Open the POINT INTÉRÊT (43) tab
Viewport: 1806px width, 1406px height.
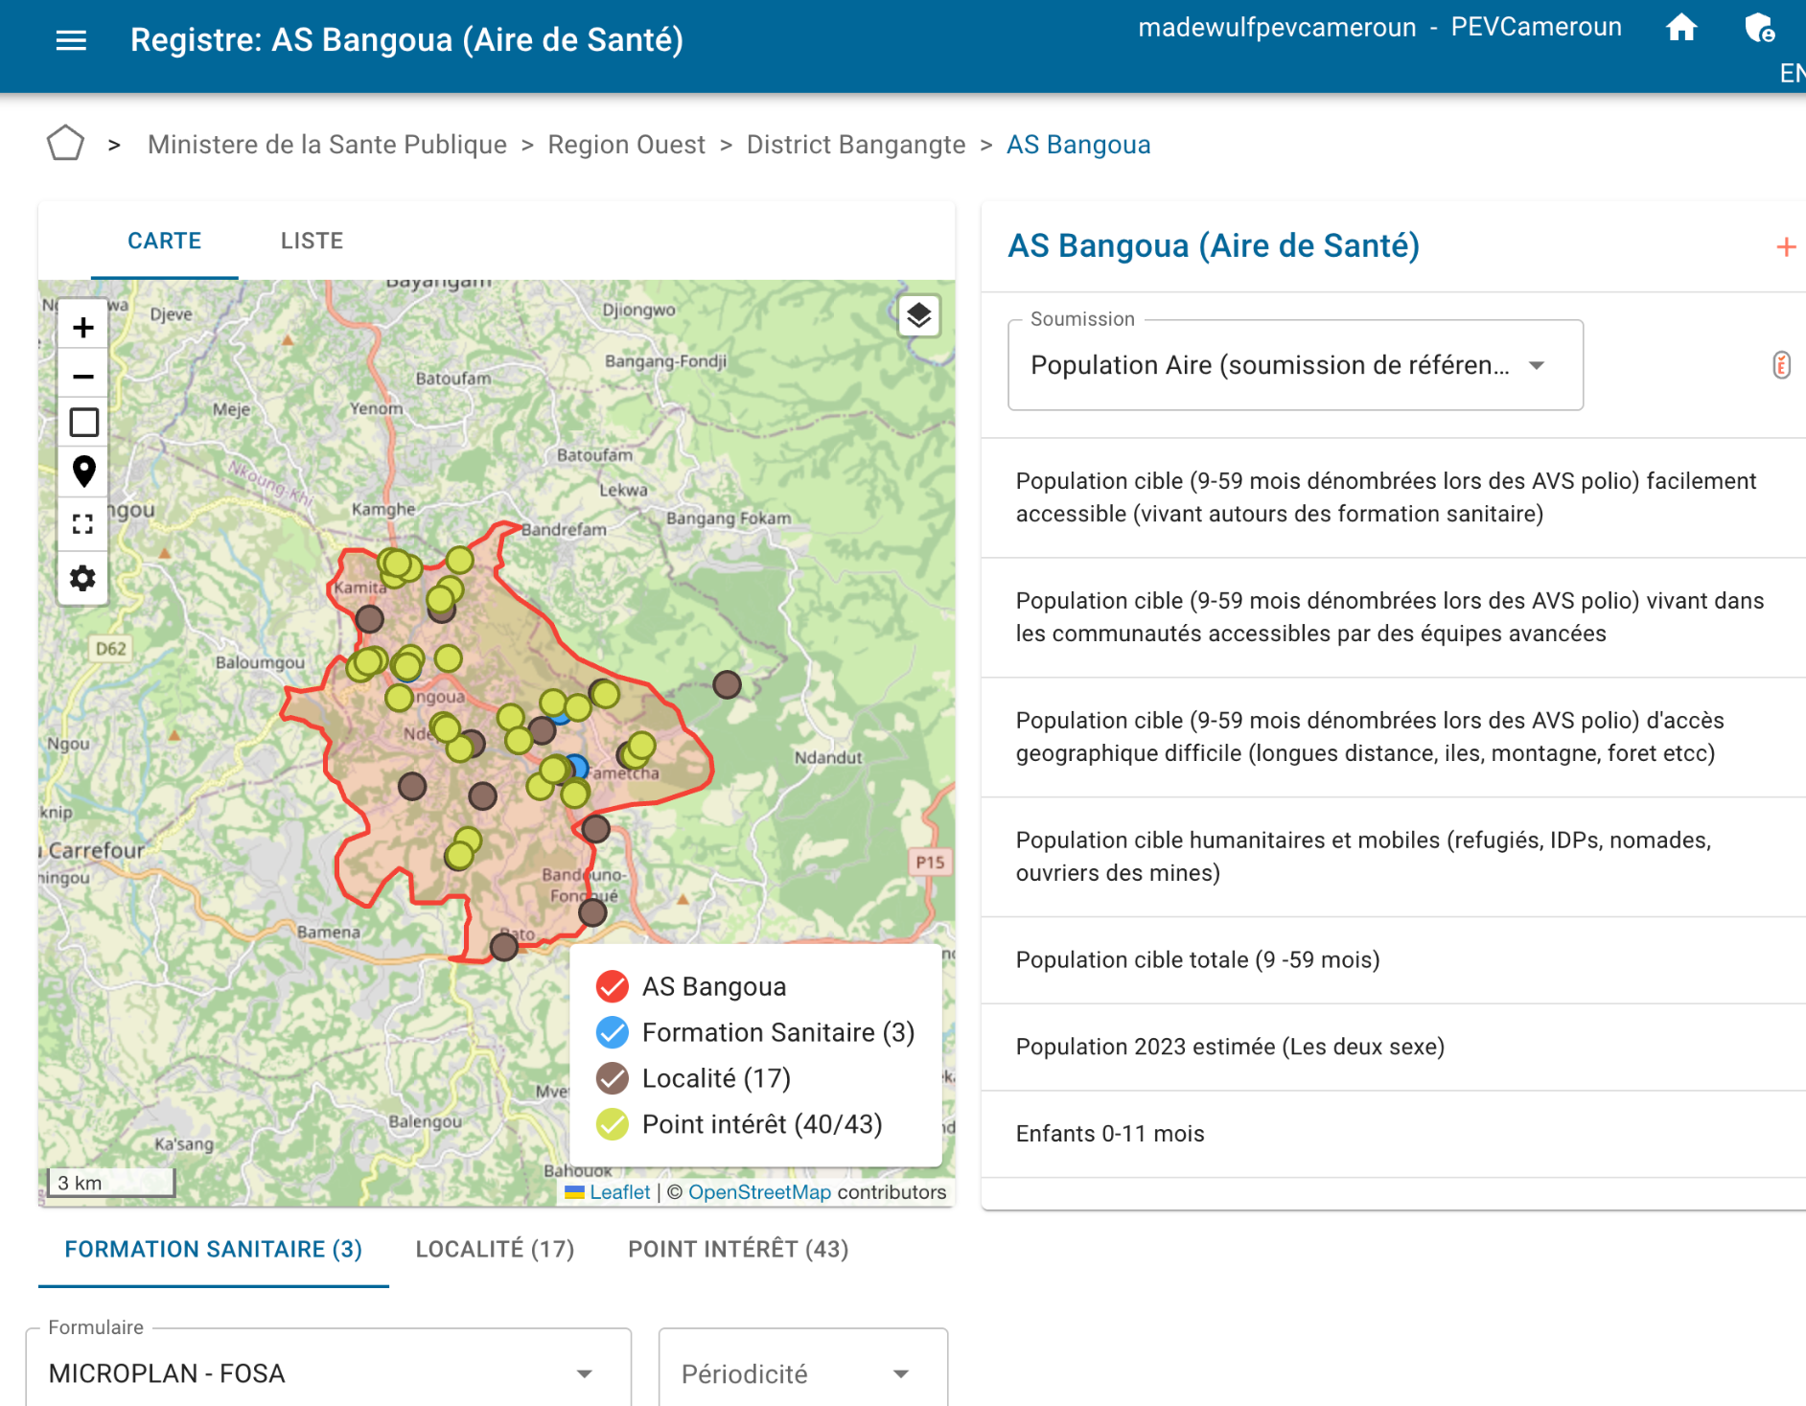pyautogui.click(x=738, y=1249)
